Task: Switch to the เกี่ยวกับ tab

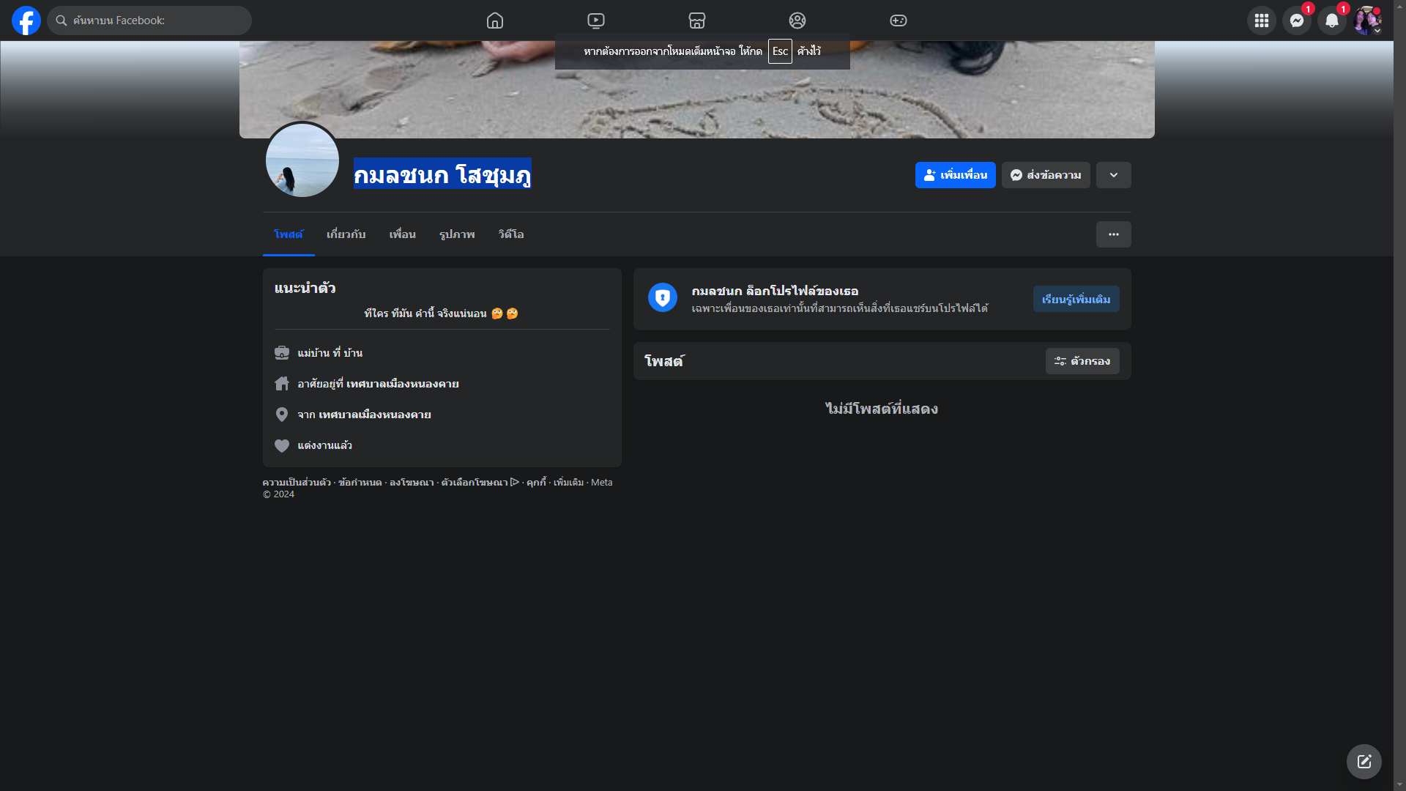Action: (x=346, y=234)
